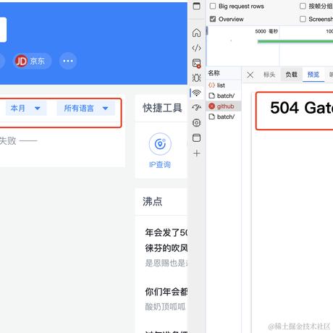The image size is (333, 333).
Task: Open the Sources bug icon panel
Action: click(196, 77)
